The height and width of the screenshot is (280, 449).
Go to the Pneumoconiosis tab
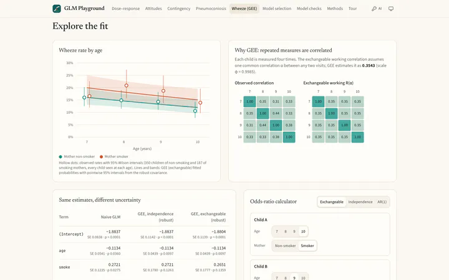click(211, 9)
